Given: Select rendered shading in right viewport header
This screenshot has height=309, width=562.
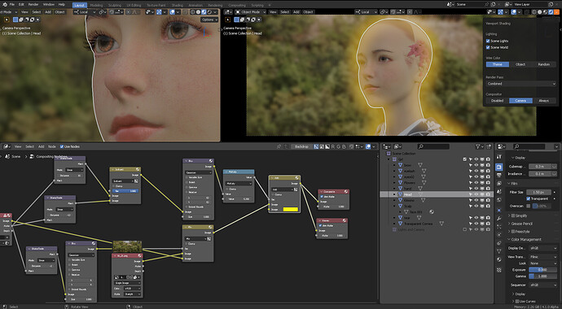Looking at the screenshot, I should (551, 12).
